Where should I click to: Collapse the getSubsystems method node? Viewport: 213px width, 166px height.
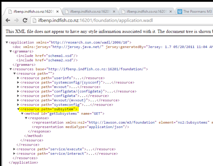[x=22, y=114]
